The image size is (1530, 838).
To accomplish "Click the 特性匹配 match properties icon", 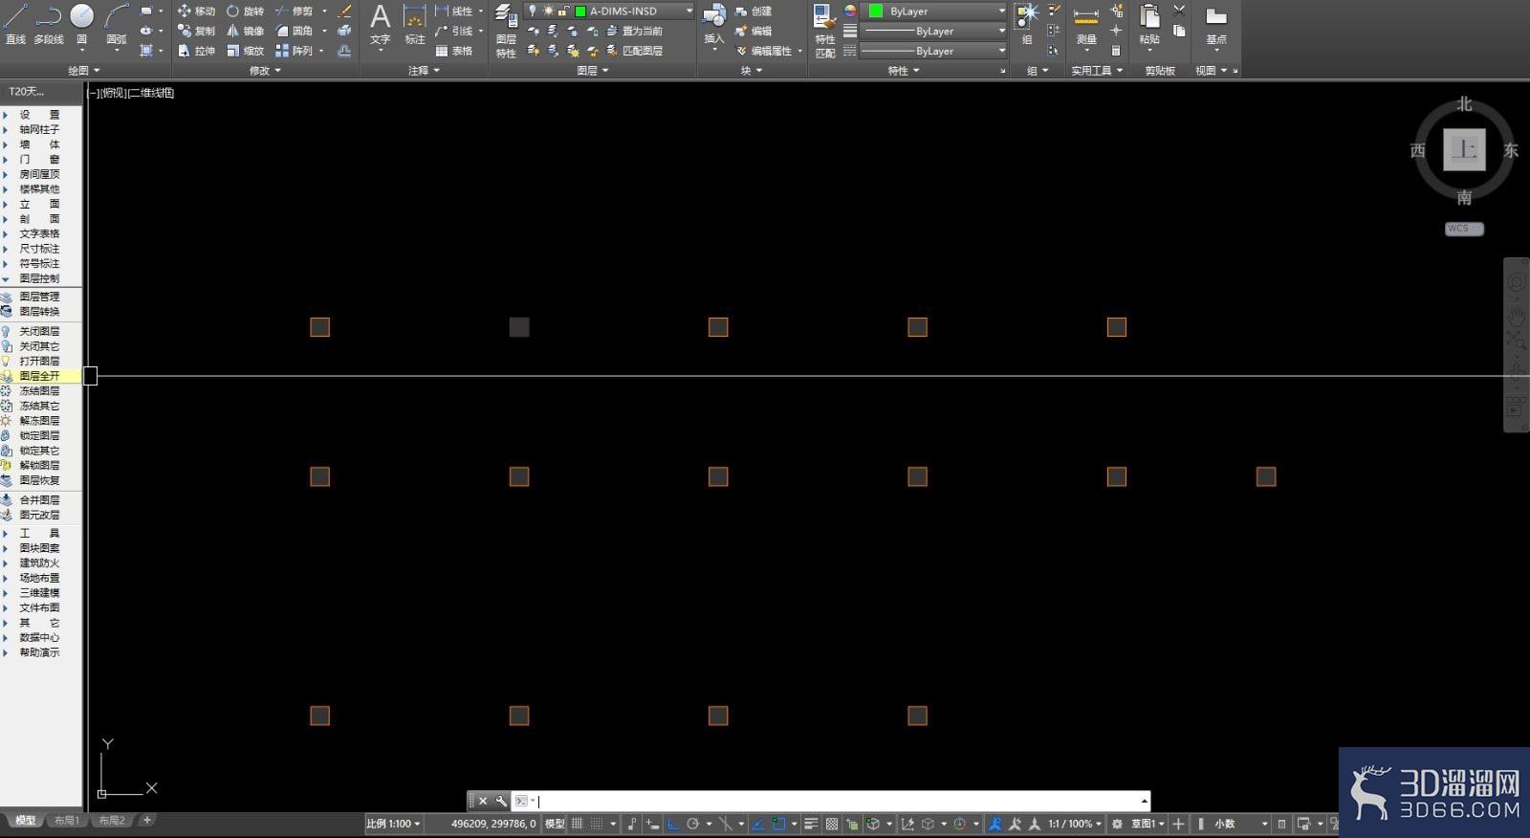I will 824,31.
